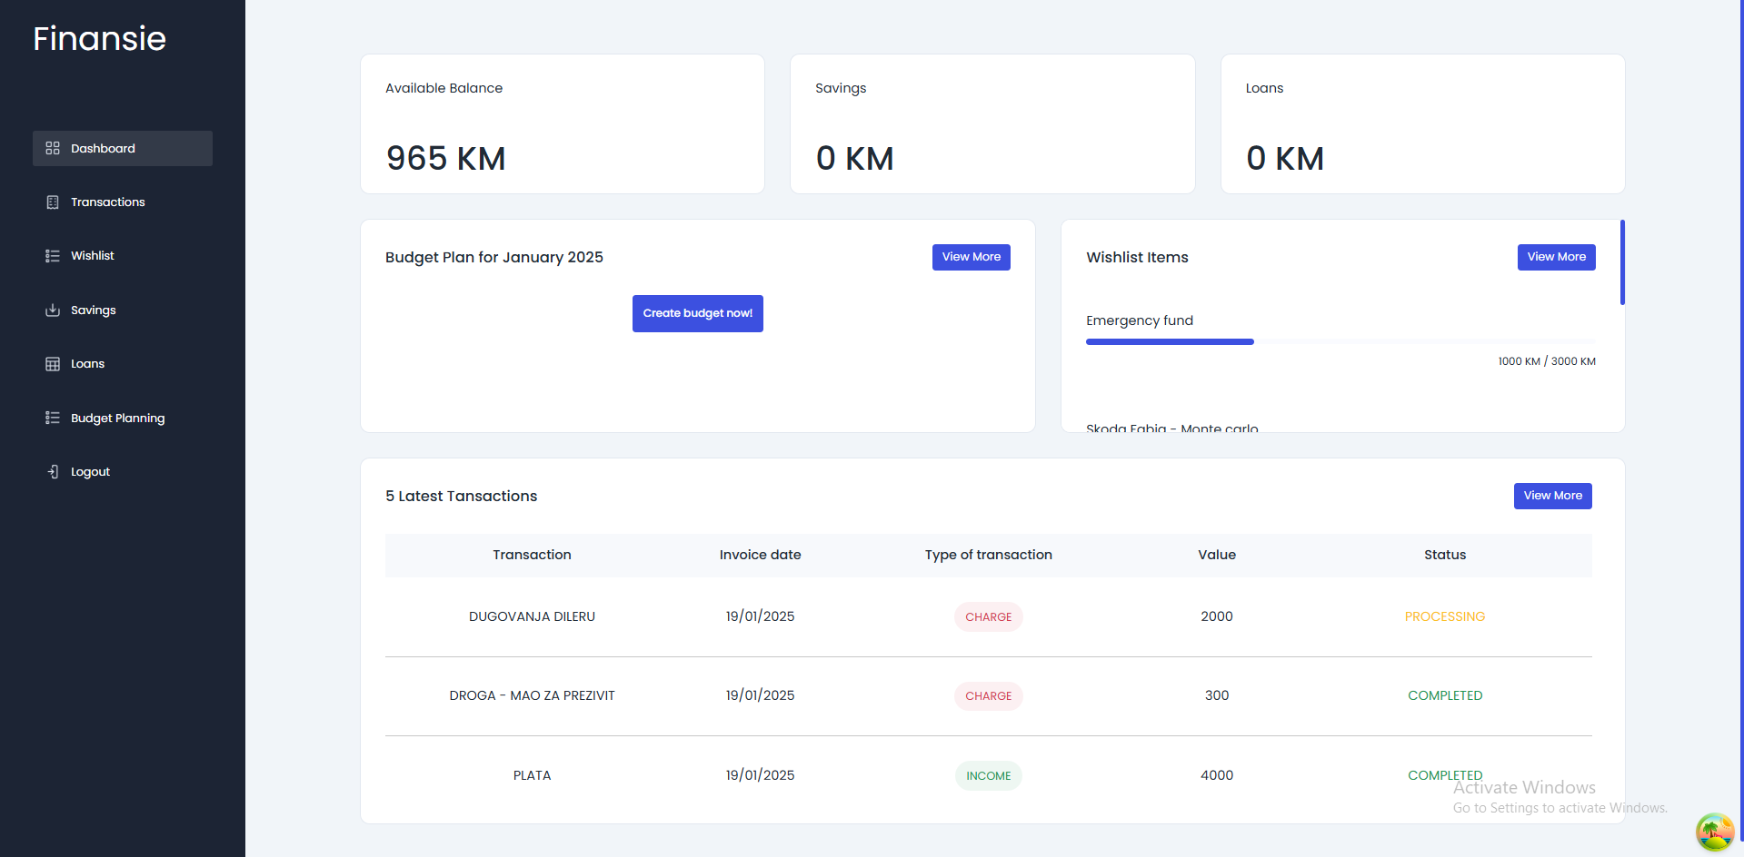Image resolution: width=1744 pixels, height=857 pixels.
Task: View More on Wishlist Items
Action: [1556, 257]
